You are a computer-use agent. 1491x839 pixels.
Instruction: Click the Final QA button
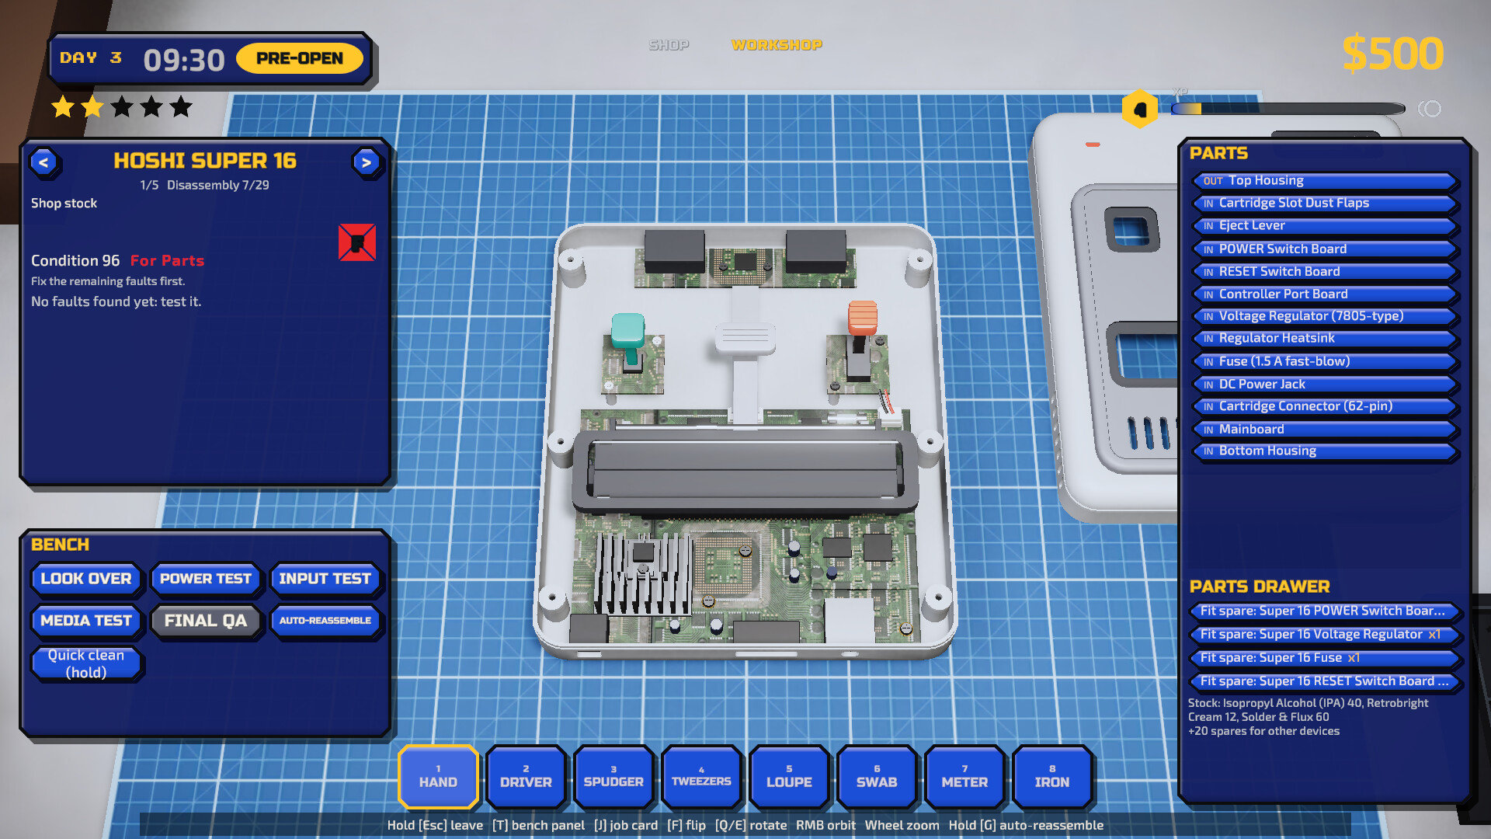coord(206,621)
